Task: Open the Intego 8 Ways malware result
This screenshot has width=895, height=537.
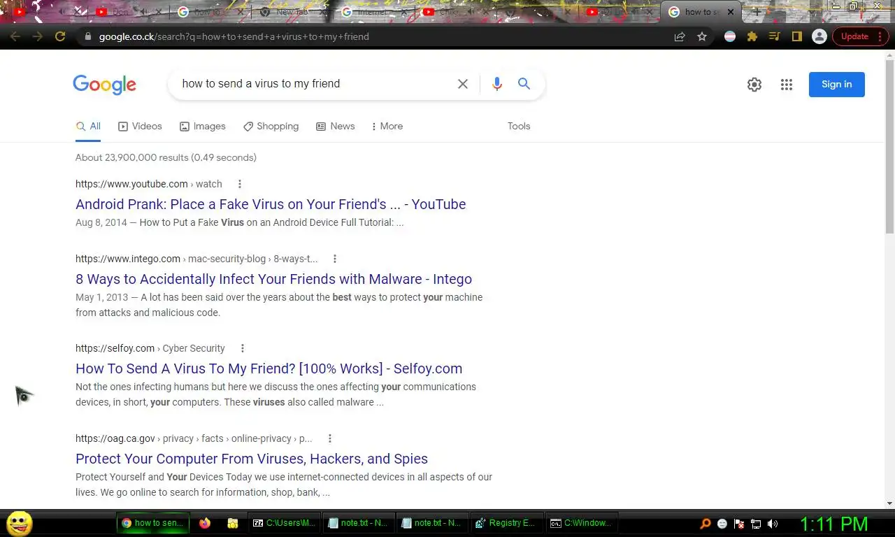Action: (273, 279)
